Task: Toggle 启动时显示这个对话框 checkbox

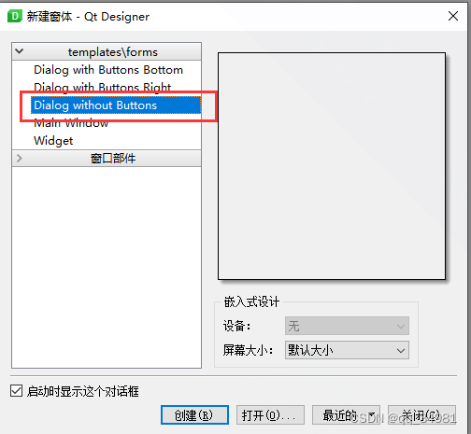Action: pyautogui.click(x=16, y=391)
